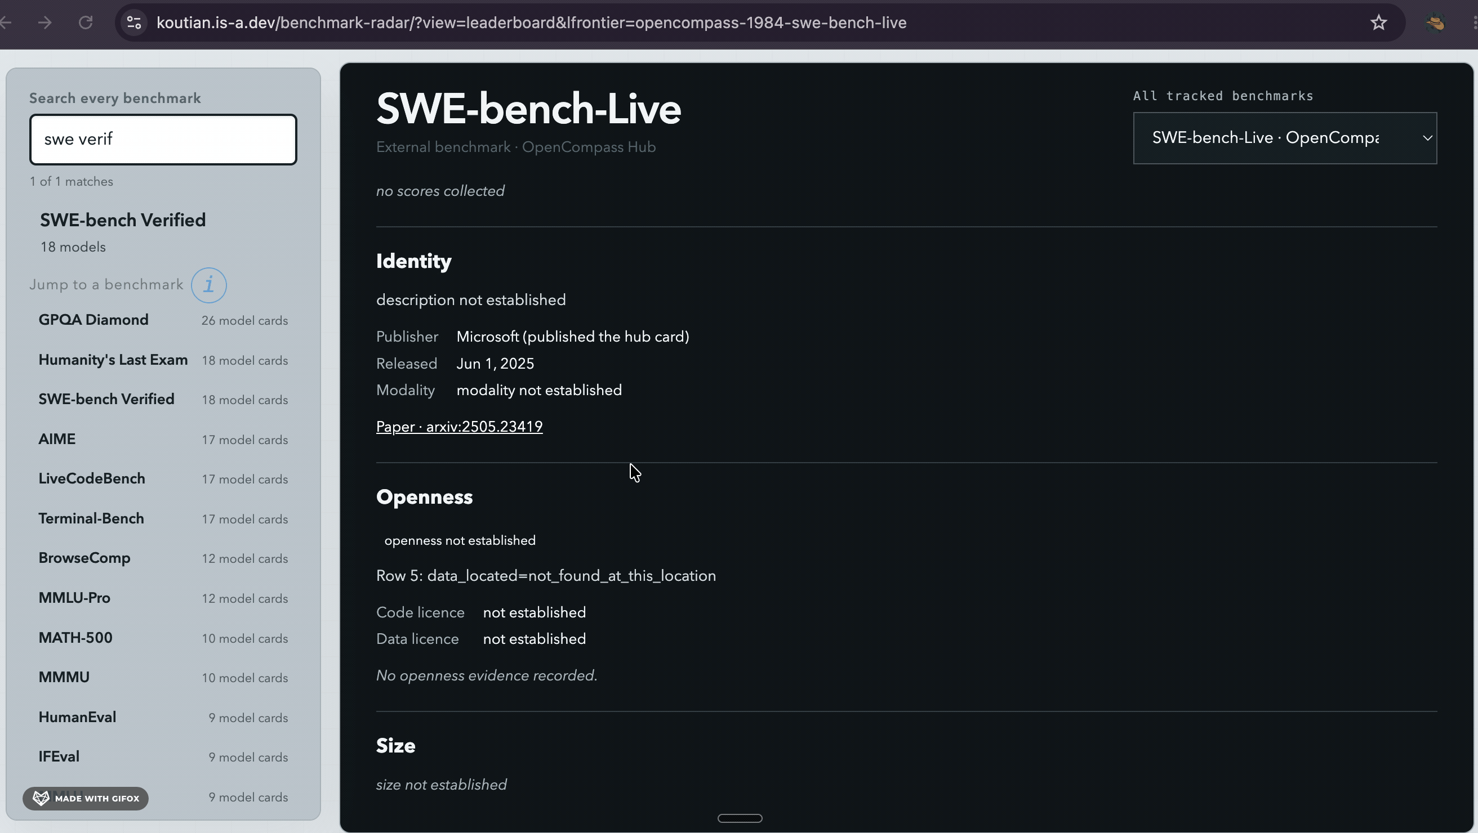Jump to the HumanEval benchmark
The image size is (1478, 833).
pos(163,717)
